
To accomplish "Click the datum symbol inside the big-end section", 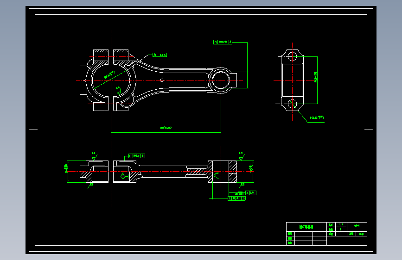I will click(x=124, y=176).
